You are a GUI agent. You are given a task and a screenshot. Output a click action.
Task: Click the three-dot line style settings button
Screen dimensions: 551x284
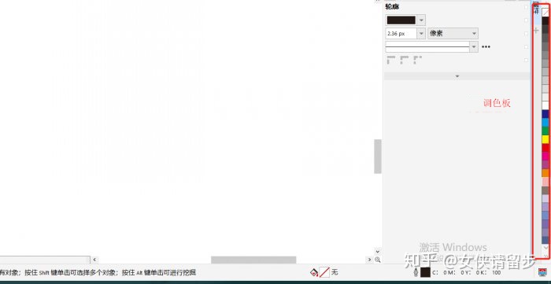click(486, 46)
